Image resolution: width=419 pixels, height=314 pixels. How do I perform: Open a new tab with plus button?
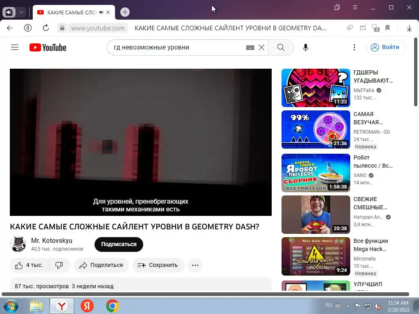click(x=125, y=12)
